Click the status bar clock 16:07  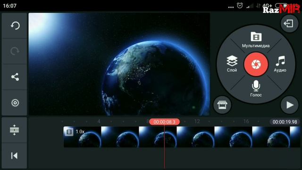pyautogui.click(x=9, y=6)
